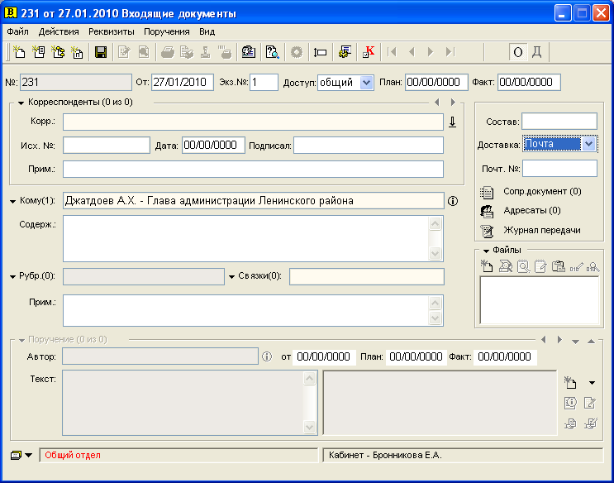The height and width of the screenshot is (483, 614).
Task: Open the Доставка dropdown list
Action: (x=588, y=144)
